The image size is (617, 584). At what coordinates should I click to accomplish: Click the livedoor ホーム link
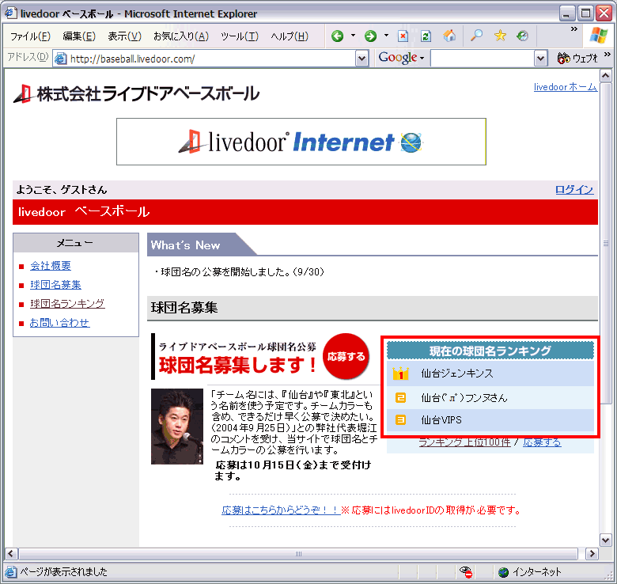click(565, 87)
